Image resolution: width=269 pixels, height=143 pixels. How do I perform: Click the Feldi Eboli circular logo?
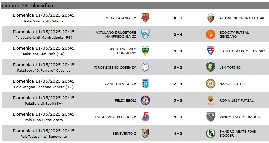pyautogui.click(x=145, y=100)
